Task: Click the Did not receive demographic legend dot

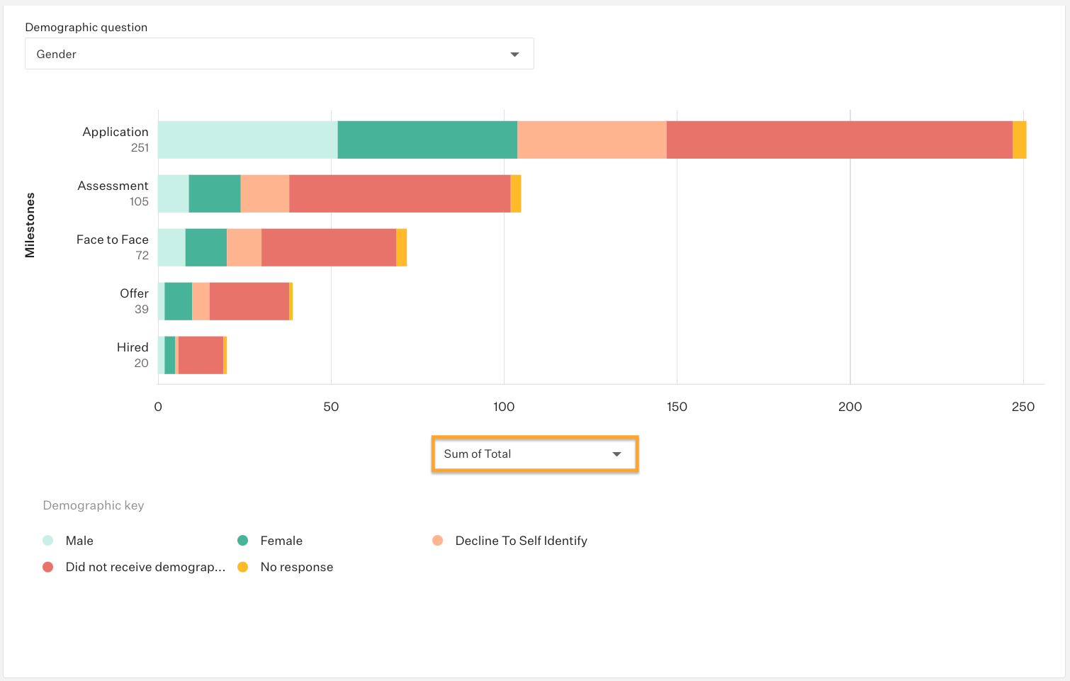Action: [x=47, y=566]
